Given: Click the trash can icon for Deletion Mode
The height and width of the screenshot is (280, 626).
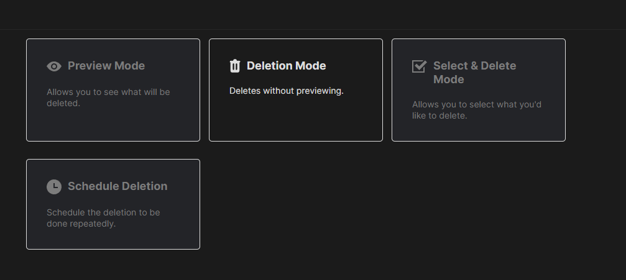Looking at the screenshot, I should (235, 66).
